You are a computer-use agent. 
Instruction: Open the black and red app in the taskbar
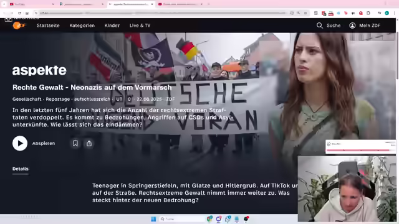pos(246,218)
